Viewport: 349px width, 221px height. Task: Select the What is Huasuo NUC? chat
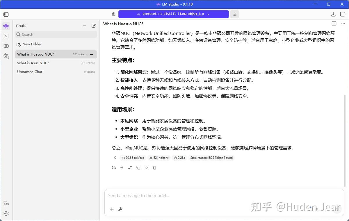[x=56, y=54]
